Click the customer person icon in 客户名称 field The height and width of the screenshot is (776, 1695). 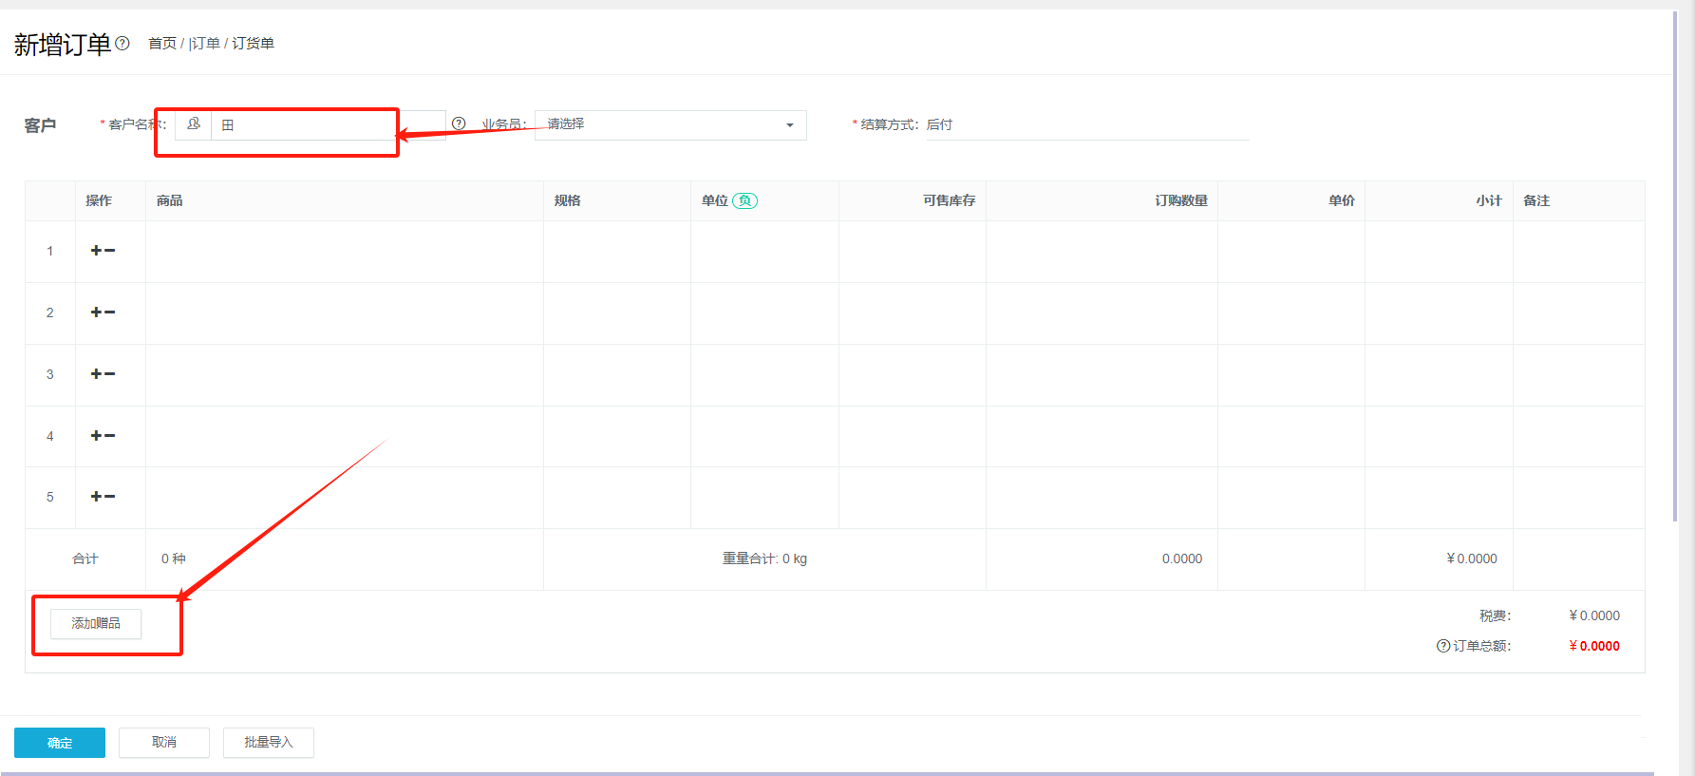pyautogui.click(x=194, y=124)
